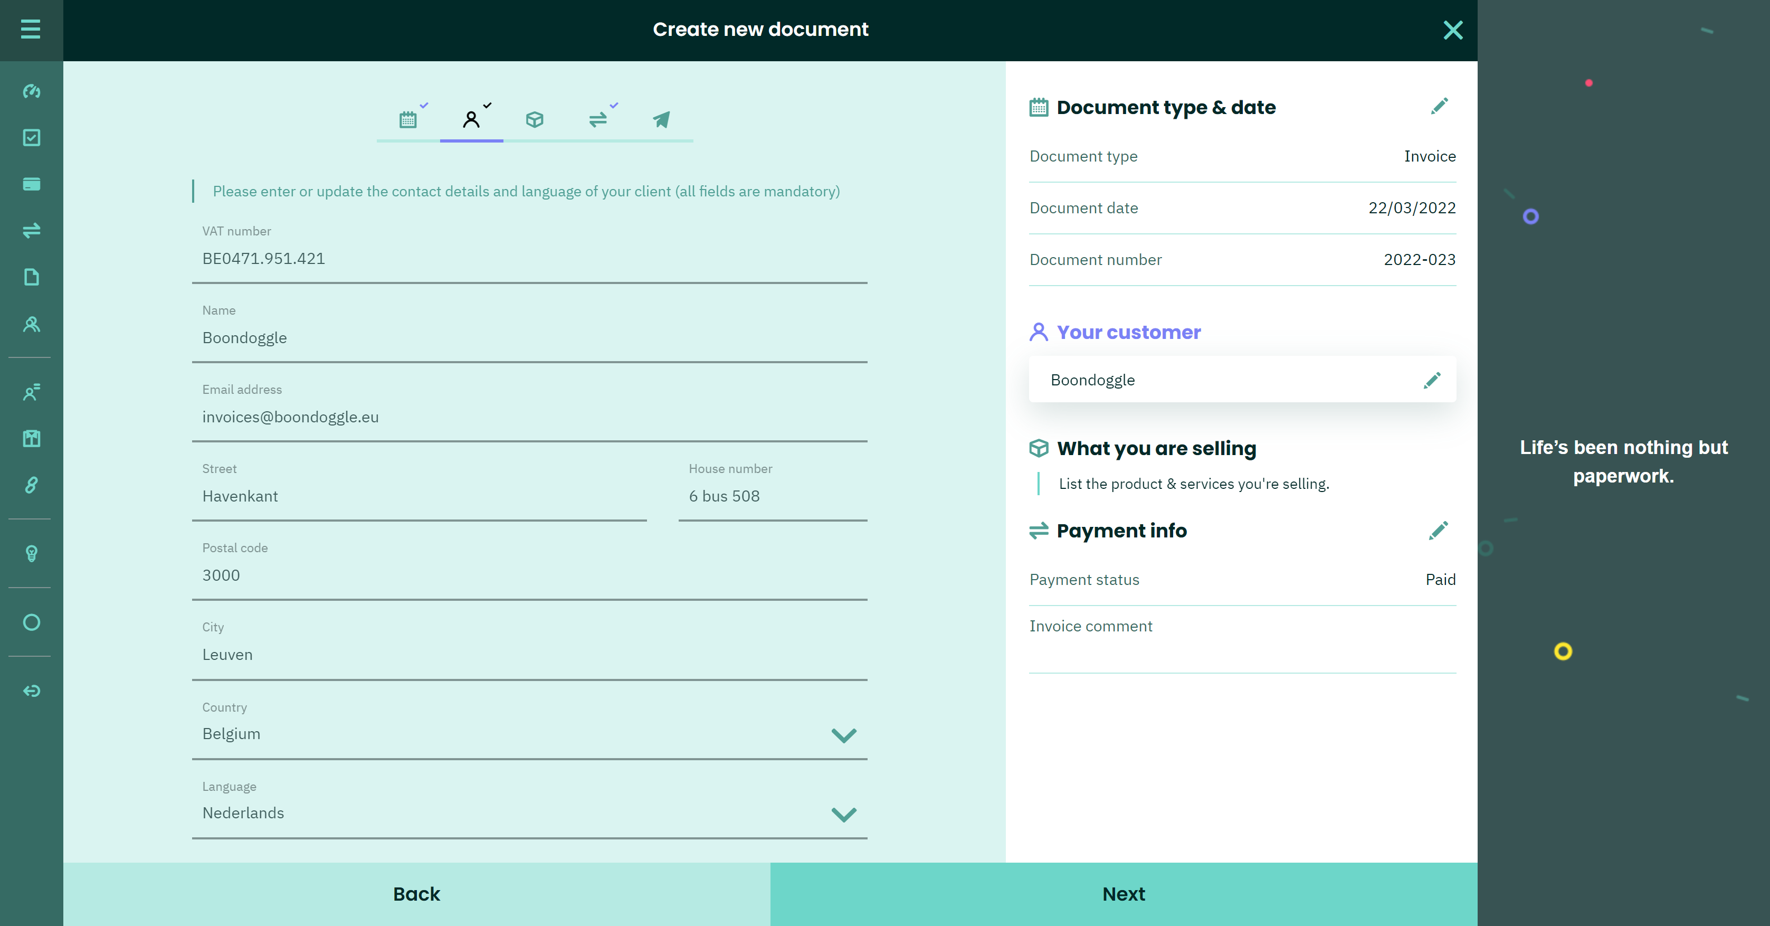The height and width of the screenshot is (926, 1770).
Task: Open the hamburger menu
Action: [31, 29]
